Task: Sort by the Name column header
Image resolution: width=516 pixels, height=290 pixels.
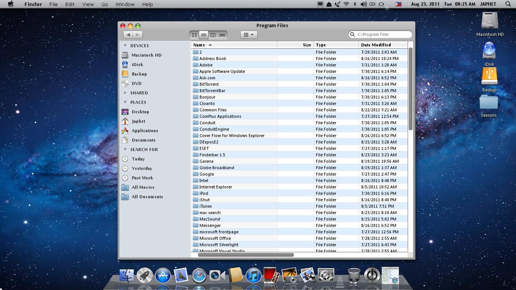Action: coord(234,45)
